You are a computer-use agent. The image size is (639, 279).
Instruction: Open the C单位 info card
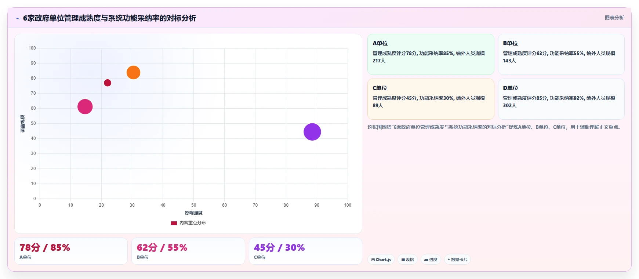pos(431,99)
